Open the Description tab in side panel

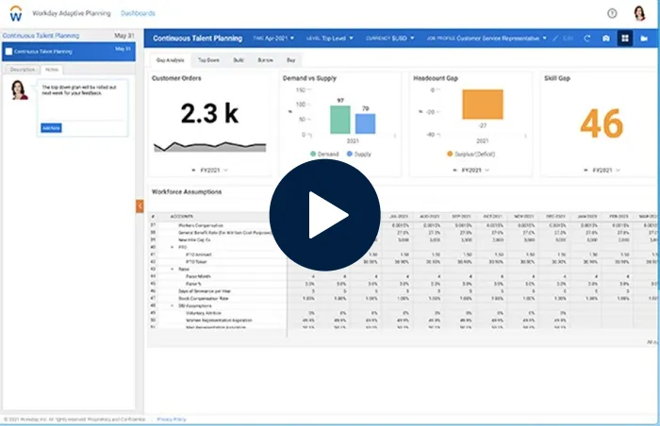[23, 70]
